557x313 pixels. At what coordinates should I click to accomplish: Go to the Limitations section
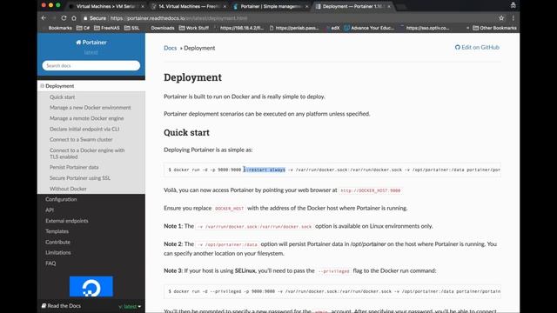(58, 252)
